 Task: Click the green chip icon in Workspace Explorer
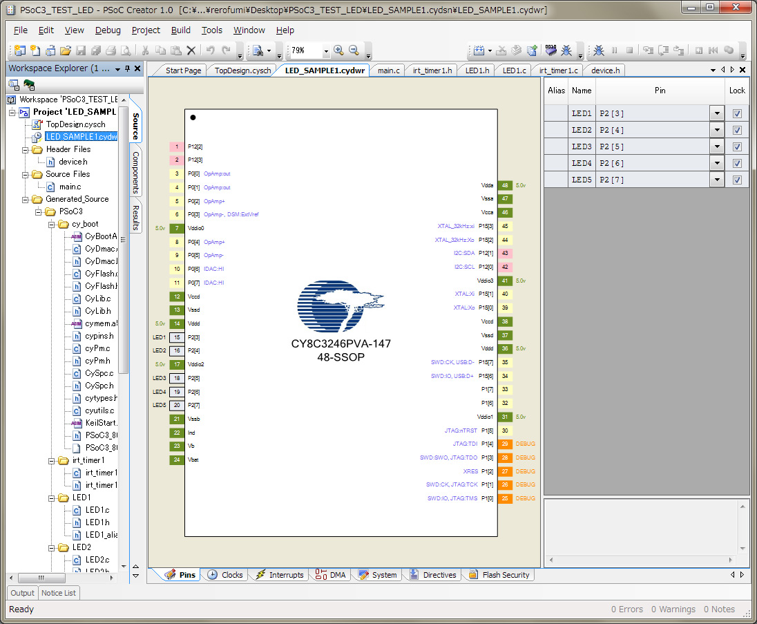tap(29, 86)
